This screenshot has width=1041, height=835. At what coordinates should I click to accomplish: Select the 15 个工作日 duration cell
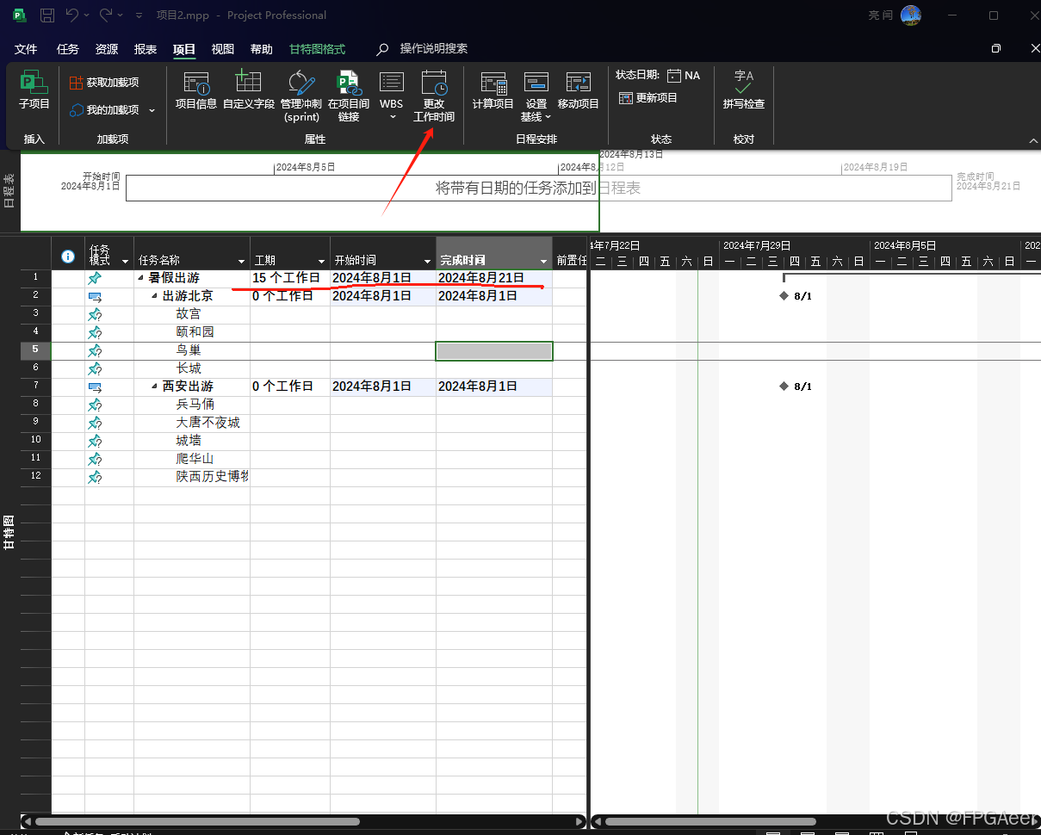click(290, 278)
